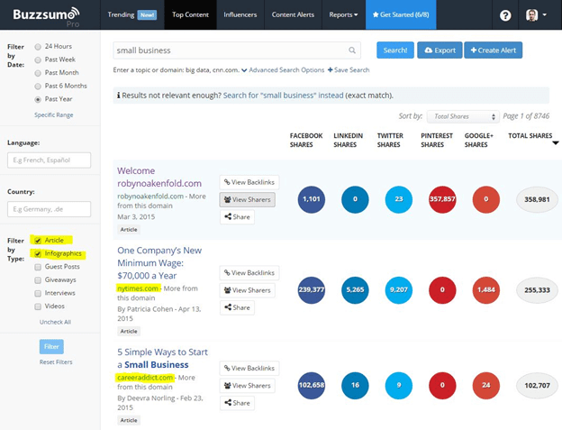Screen dimensions: 562x430
Task: Expand Advanced Search Options
Action: click(283, 70)
